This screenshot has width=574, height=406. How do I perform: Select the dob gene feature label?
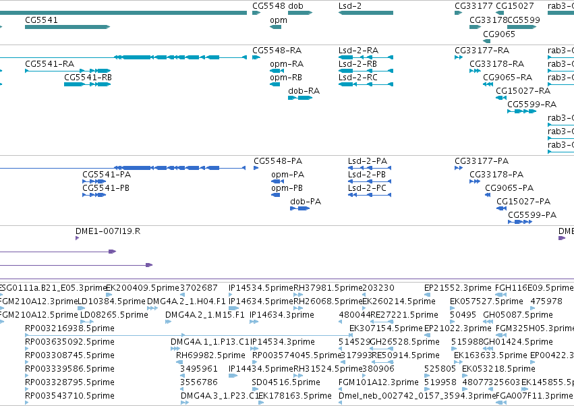tap(296, 6)
